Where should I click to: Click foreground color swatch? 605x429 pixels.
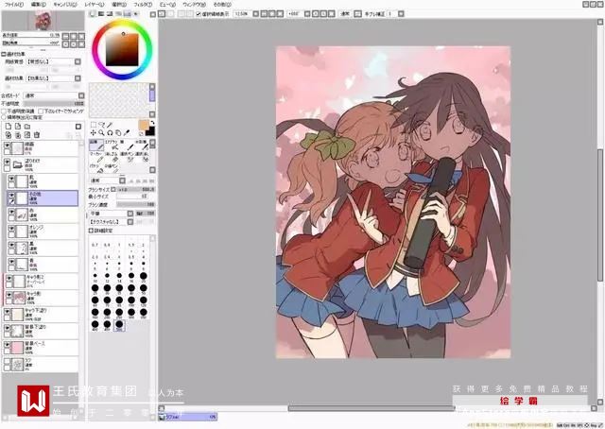pos(144,126)
